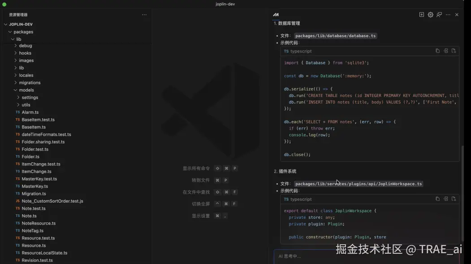Open the NoteTag.ts file
471x264 pixels.
point(32,231)
